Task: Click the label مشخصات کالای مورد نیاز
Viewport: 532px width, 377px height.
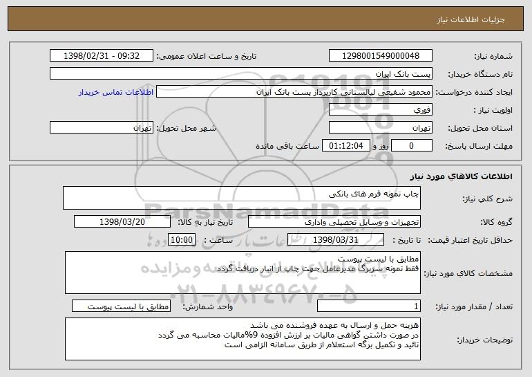Action: [x=468, y=273]
